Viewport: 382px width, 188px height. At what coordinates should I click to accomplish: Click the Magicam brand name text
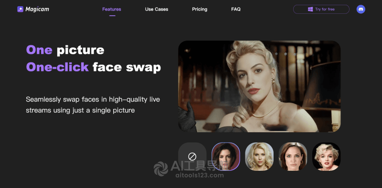click(37, 9)
